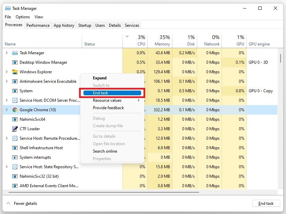Collapse details with Fewer details chevron
This screenshot has width=286, height=214.
point(8,203)
